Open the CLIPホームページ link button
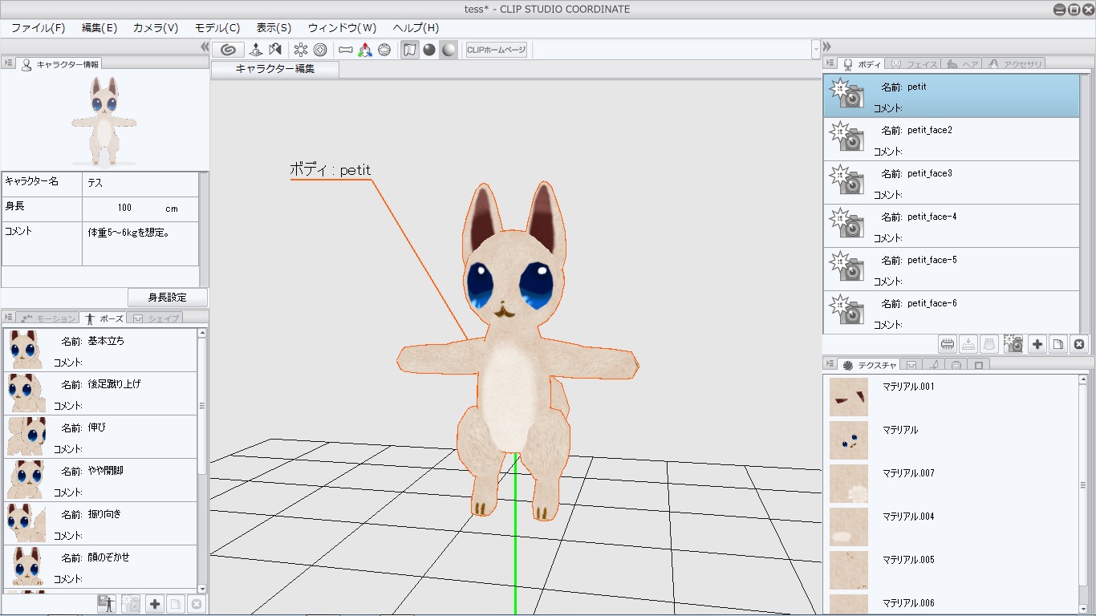1096x616 pixels. point(497,50)
